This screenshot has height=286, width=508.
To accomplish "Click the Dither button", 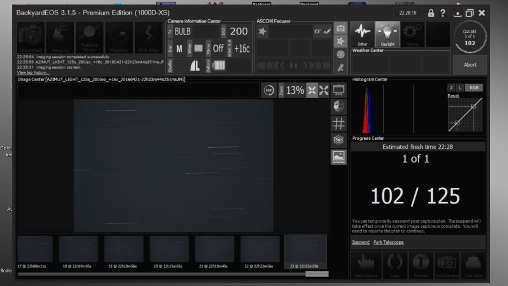I will [x=362, y=34].
